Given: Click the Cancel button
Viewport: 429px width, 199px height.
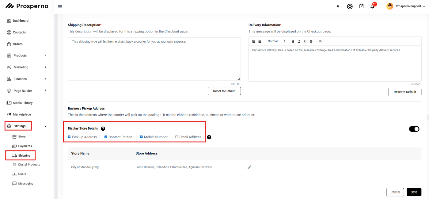Looking at the screenshot, I should tap(395, 192).
